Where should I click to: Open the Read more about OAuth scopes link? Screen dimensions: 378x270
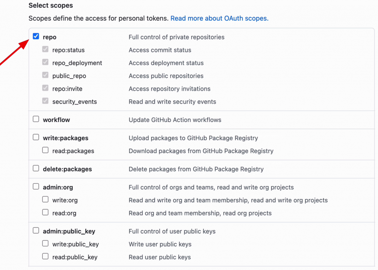tap(219, 18)
